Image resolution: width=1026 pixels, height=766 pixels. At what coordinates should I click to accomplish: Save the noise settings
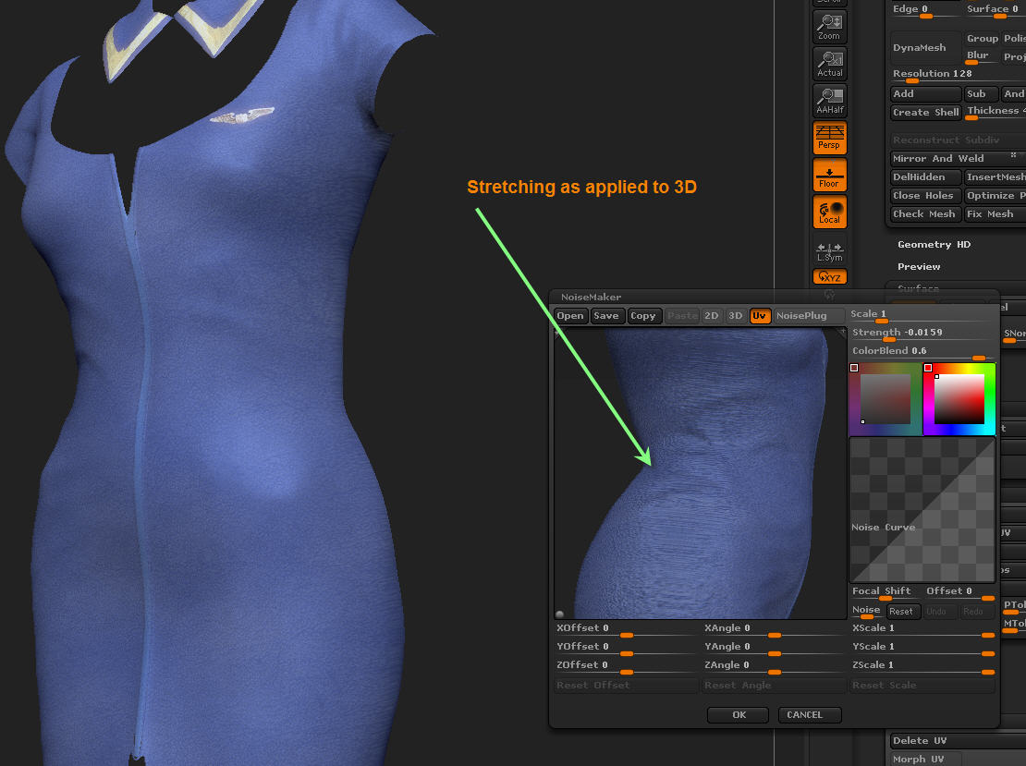tap(606, 316)
